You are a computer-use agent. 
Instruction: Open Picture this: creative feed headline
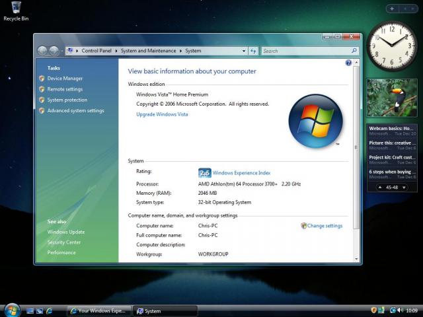pyautogui.click(x=392, y=143)
